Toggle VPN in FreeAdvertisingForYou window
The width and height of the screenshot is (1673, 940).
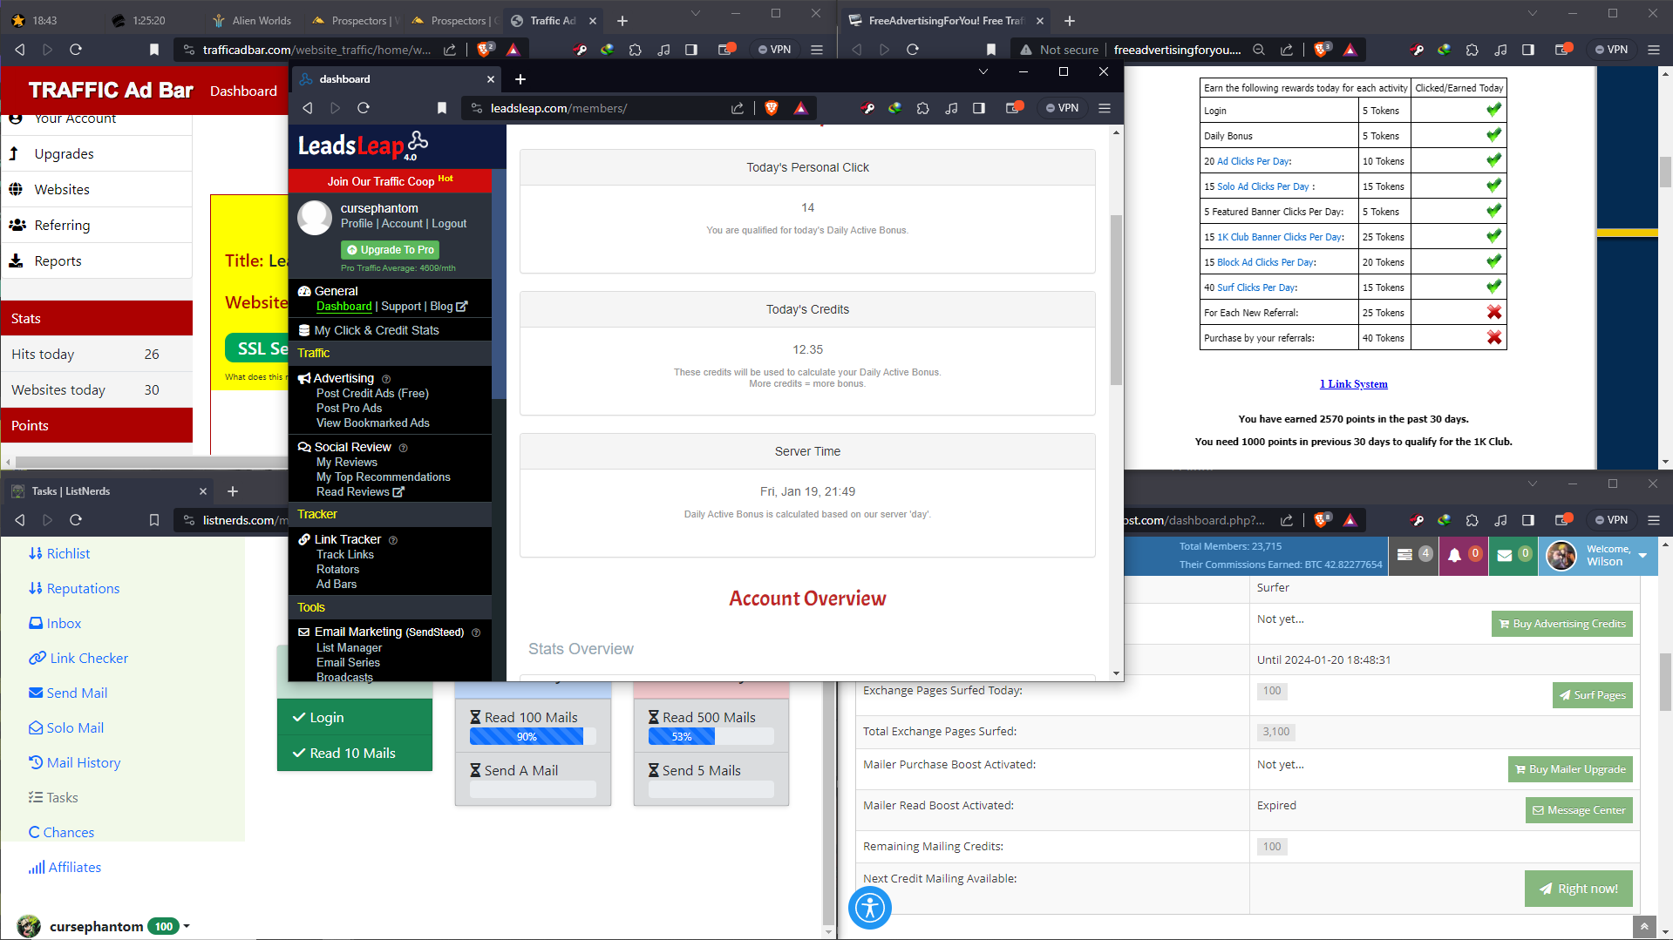coord(1612,50)
